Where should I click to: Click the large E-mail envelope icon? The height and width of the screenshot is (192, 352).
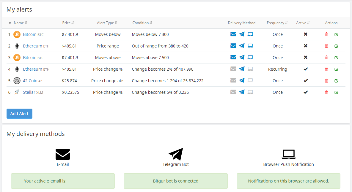click(x=63, y=154)
